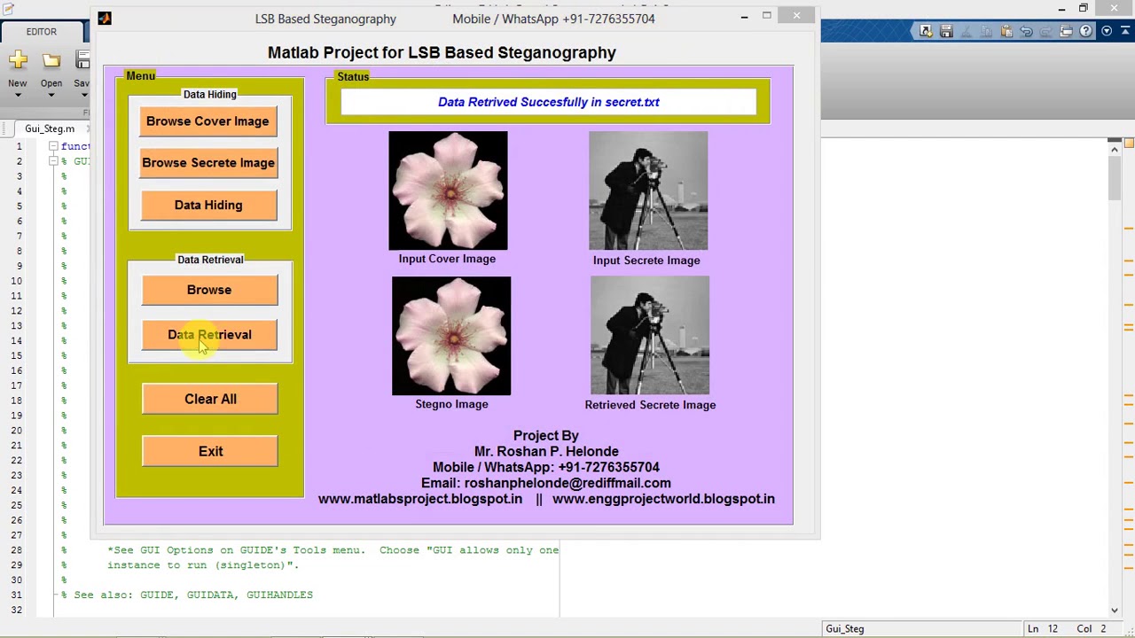
Task: Click the Paste clipboard icon in quick access toolbar
Action: (x=1006, y=31)
